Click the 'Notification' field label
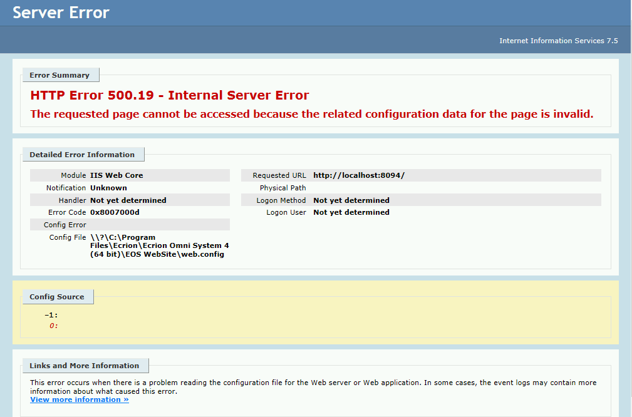632x417 pixels. click(66, 188)
